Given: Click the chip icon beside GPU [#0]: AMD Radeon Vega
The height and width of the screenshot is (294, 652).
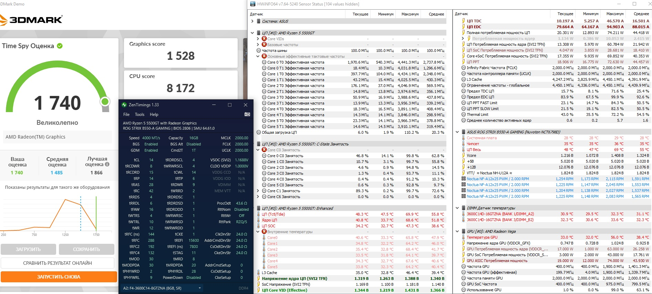Looking at the screenshot, I should coord(463,231).
